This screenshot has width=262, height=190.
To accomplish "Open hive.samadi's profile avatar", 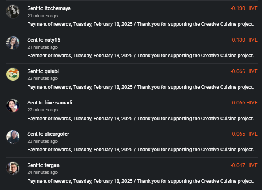I will [x=13, y=106].
